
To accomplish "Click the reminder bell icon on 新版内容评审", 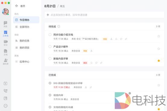I will [x=91, y=63].
